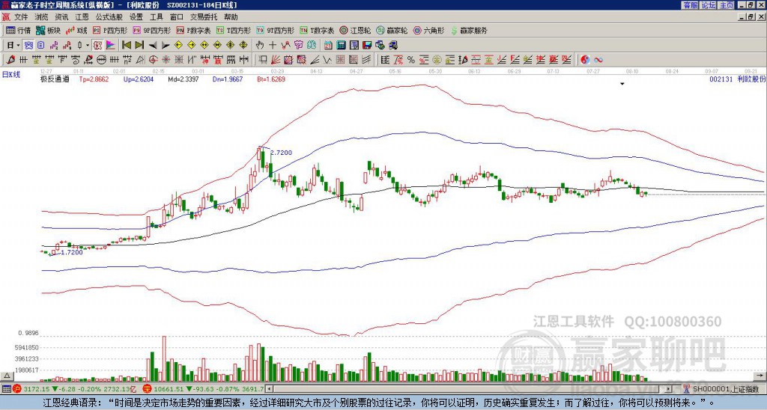Jump to last bar using green skip-forward icon
The width and height of the screenshot is (767, 410).
pos(139,45)
